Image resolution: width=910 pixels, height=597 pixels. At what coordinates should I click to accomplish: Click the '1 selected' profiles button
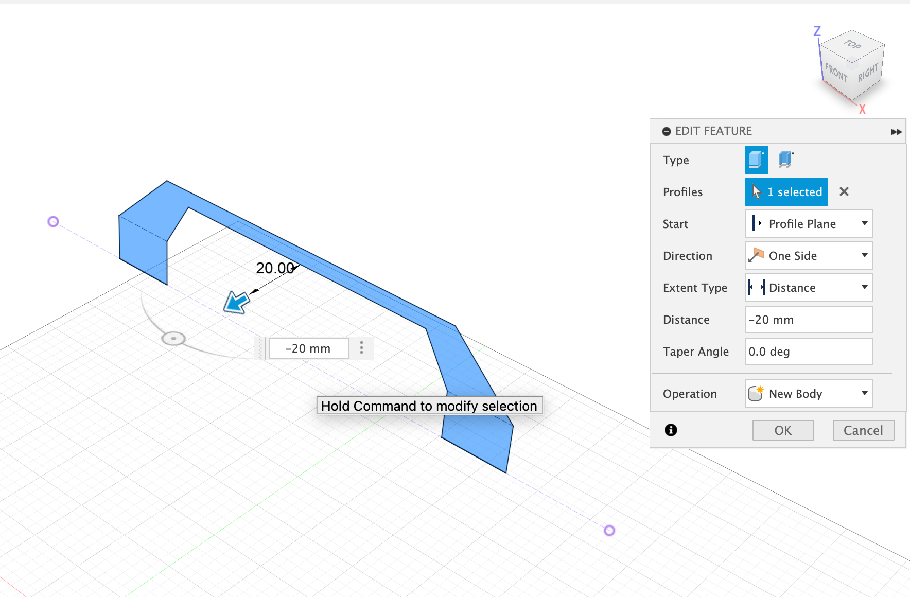(x=786, y=192)
